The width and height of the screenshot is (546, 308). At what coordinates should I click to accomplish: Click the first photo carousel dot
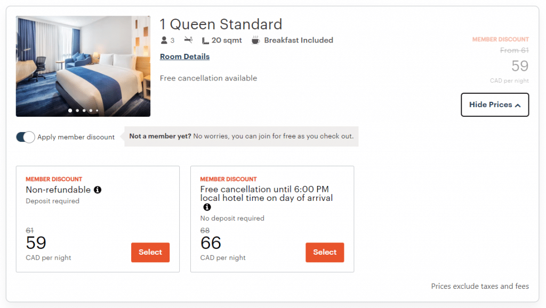(x=70, y=110)
